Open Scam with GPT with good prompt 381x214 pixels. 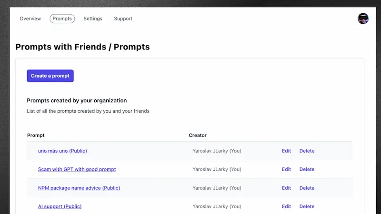(77, 169)
